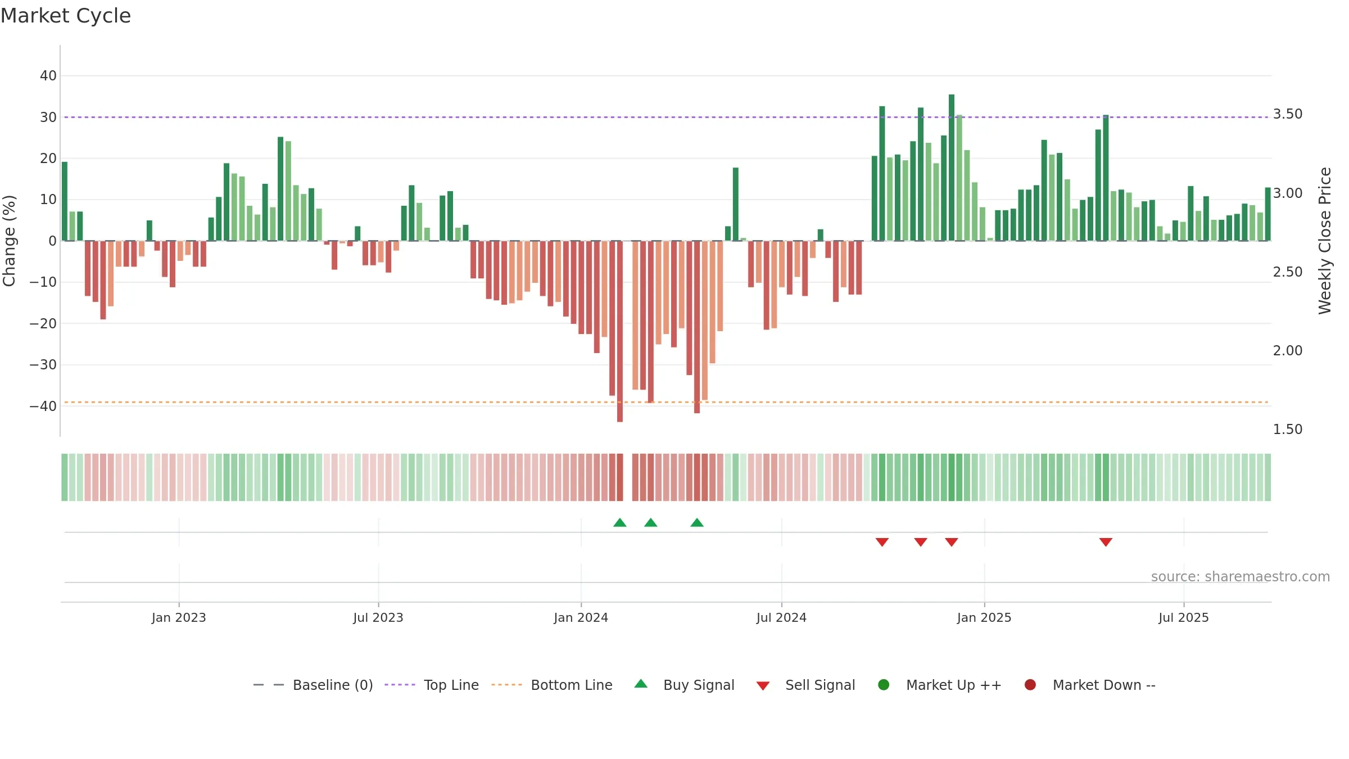Screen dimensions: 1349x759
Task: Click the green Market Up legend dot
Action: tap(884, 685)
